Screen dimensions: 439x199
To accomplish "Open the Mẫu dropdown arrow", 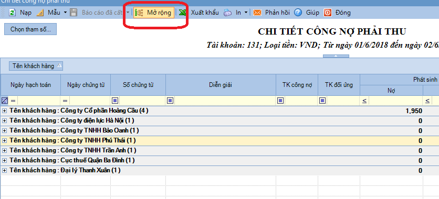I will [65, 13].
